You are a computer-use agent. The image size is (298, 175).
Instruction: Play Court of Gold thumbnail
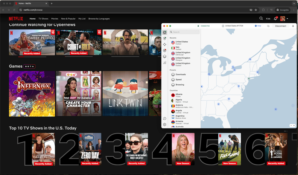click(x=79, y=42)
